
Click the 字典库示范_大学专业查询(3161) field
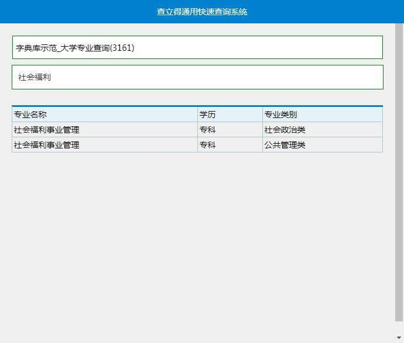tap(197, 47)
